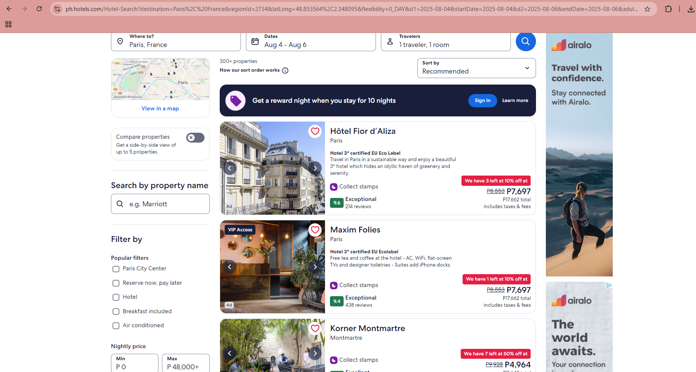Open How our sort order works
The height and width of the screenshot is (372, 696).
click(250, 70)
